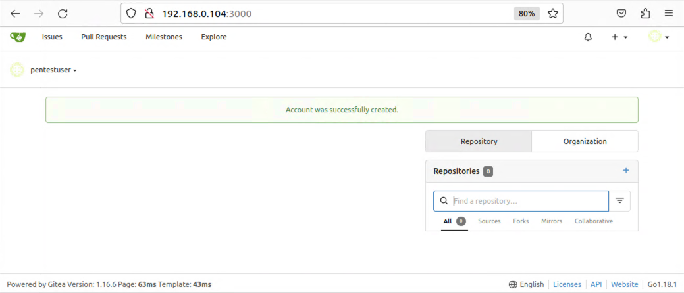Open the user avatar profile dropdown
Screen dimensions: 684x293
coord(658,37)
